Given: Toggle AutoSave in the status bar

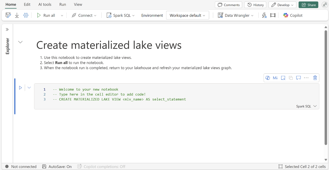Looking at the screenshot, I should point(57,167).
